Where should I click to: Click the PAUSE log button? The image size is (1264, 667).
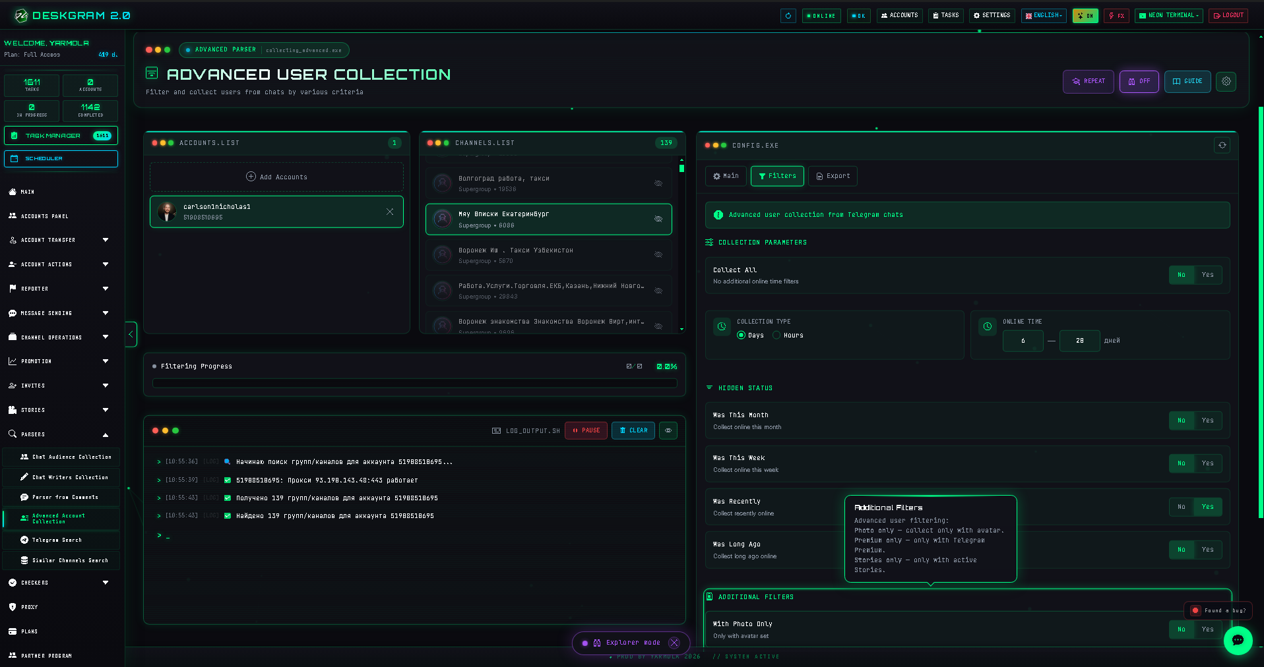point(586,430)
